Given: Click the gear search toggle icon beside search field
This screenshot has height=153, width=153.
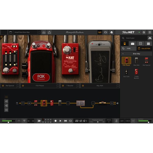Looking at the screenshot, I should (x=150, y=38).
